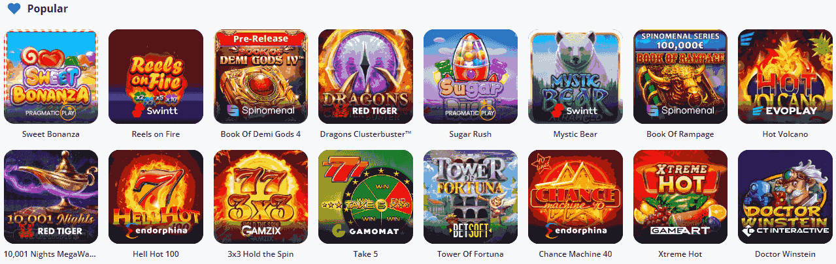Screen dimensions: 836x264
Task: Open the Doctor Winstein game tile
Action: click(x=785, y=197)
